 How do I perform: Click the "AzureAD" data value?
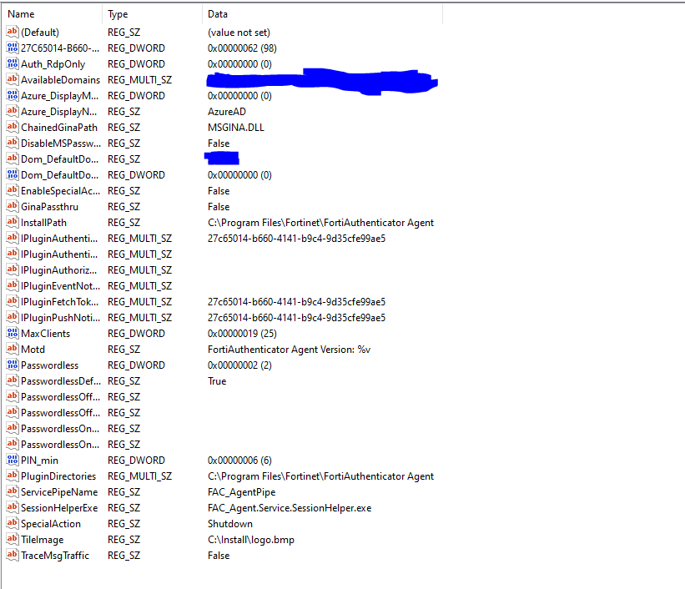227,112
